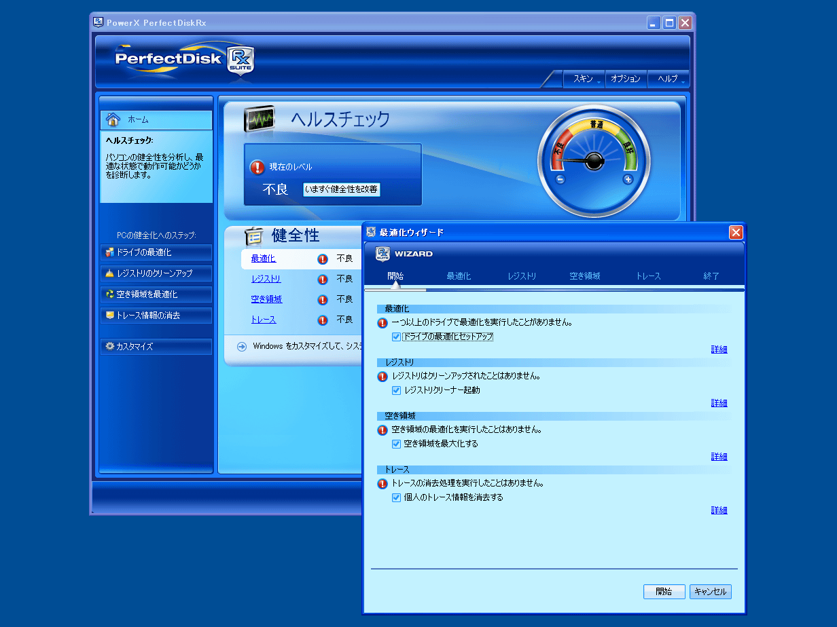Screen dimensions: 837x627
Task: Click the red warning icon beside 現在のレベル
Action: [257, 167]
